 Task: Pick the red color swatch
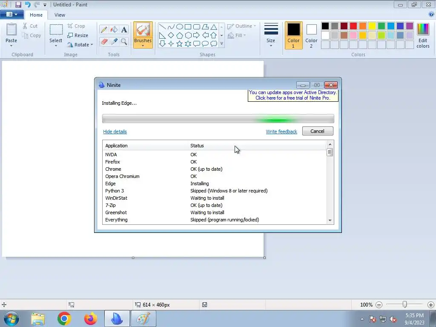[353, 26]
